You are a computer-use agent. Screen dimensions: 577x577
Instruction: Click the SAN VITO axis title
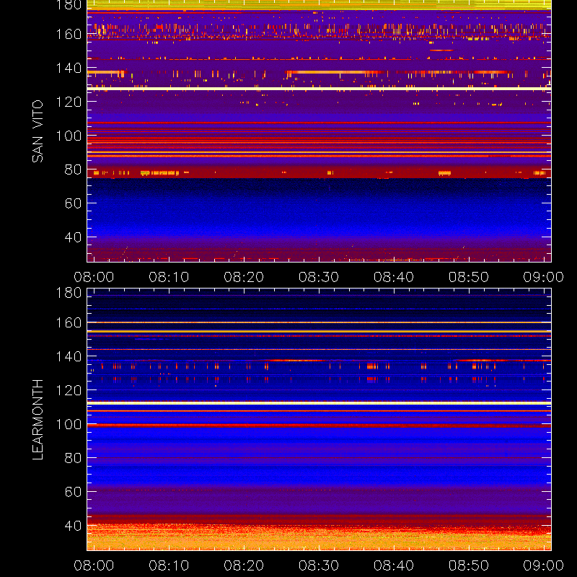click(38, 131)
